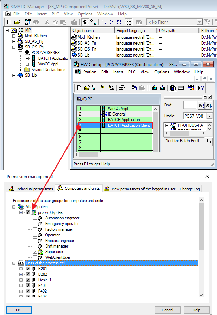
Task: Uncheck the Super user checkbox
Action: tap(35, 251)
